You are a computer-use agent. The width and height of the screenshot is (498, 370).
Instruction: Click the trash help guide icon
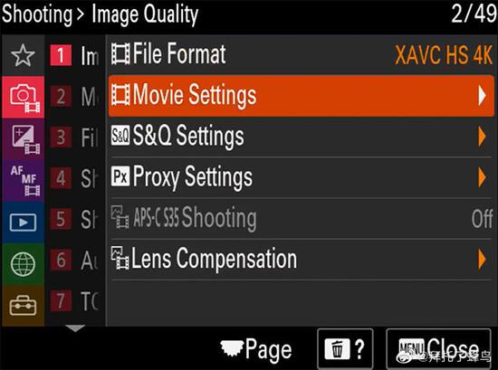coord(345,348)
